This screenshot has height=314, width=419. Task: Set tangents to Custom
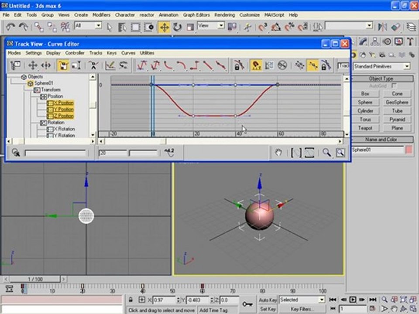pos(155,65)
